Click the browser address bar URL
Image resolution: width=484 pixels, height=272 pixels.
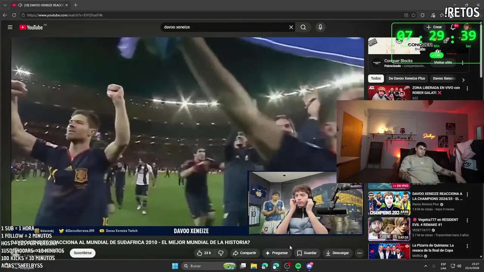pyautogui.click(x=65, y=15)
